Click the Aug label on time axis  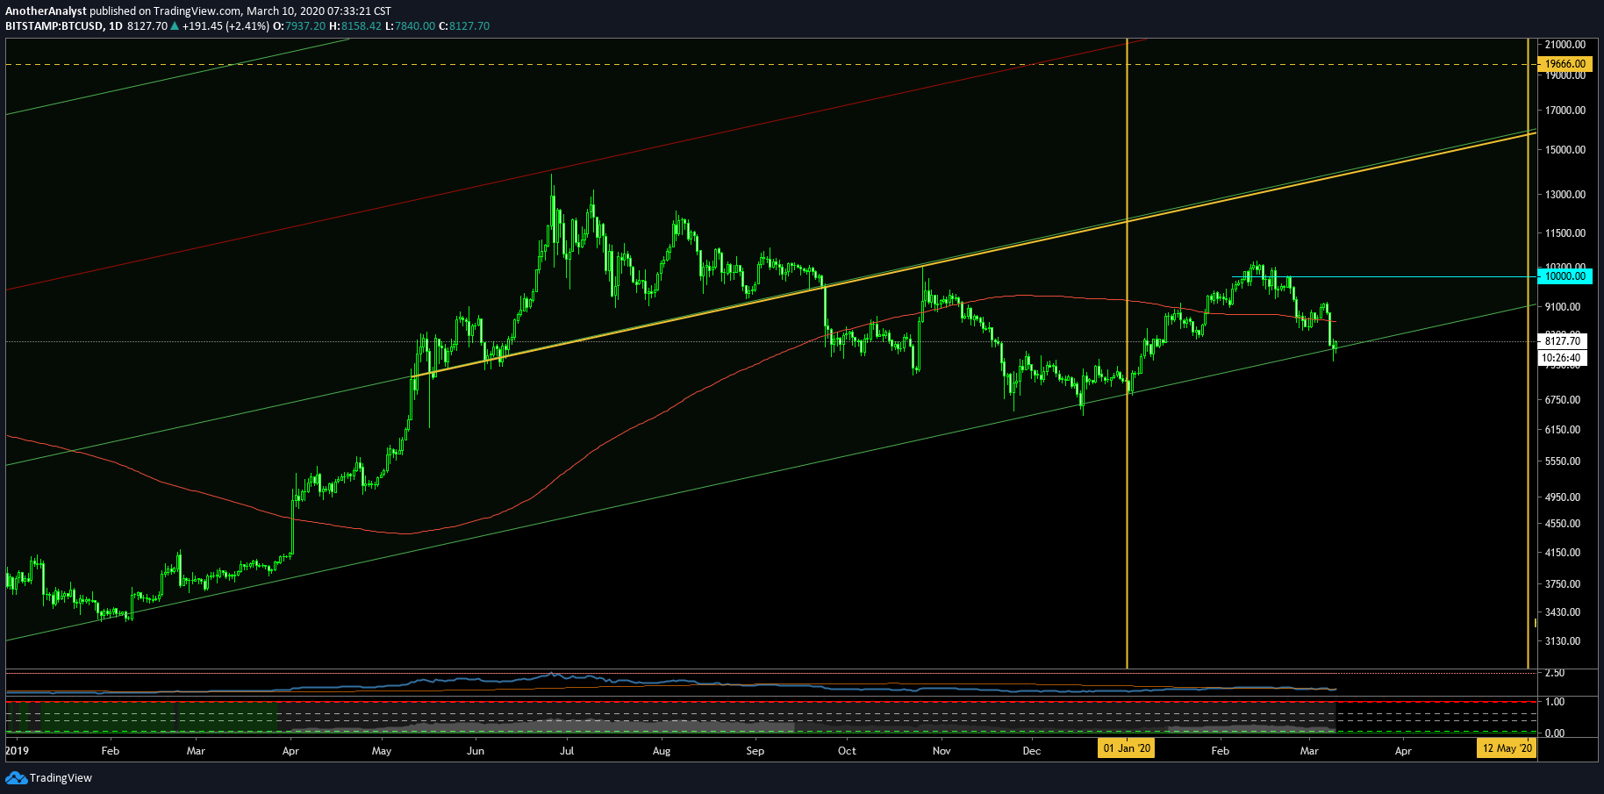662,751
